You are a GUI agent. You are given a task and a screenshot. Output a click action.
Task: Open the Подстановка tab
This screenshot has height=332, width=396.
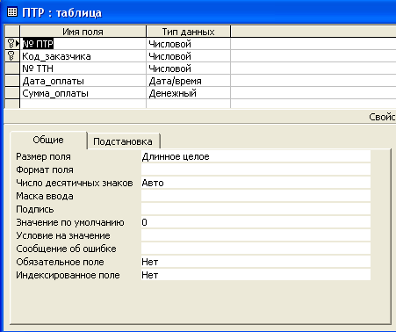click(x=123, y=141)
